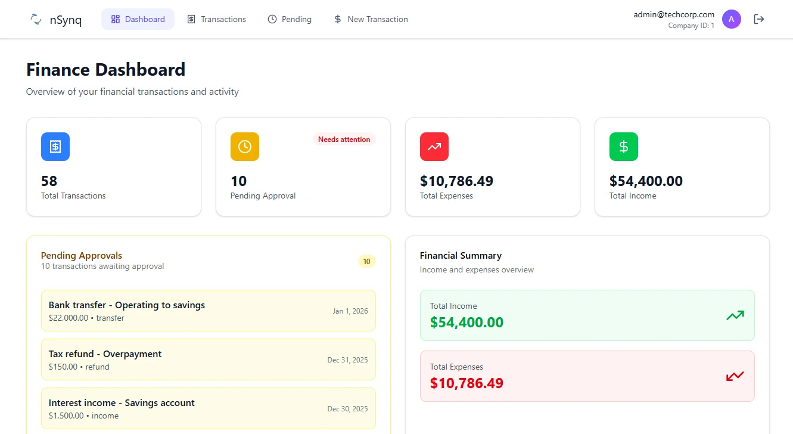Click the blue calculator icon on Total Transactions card
The image size is (793, 434).
[55, 147]
